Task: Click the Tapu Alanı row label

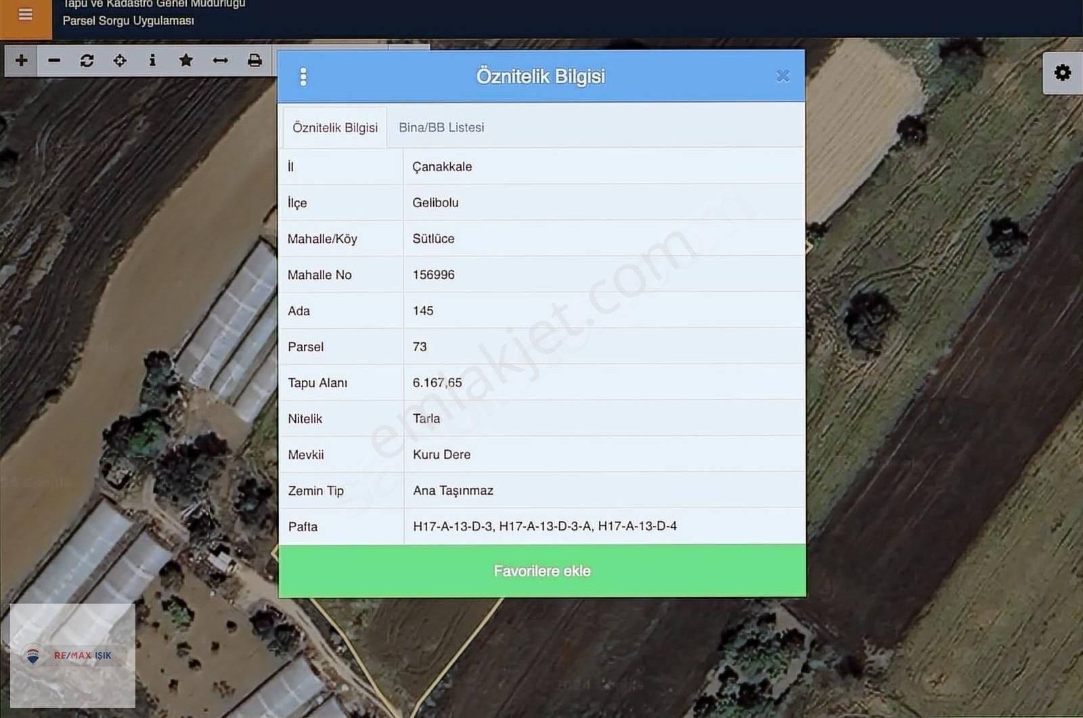Action: [x=317, y=383]
